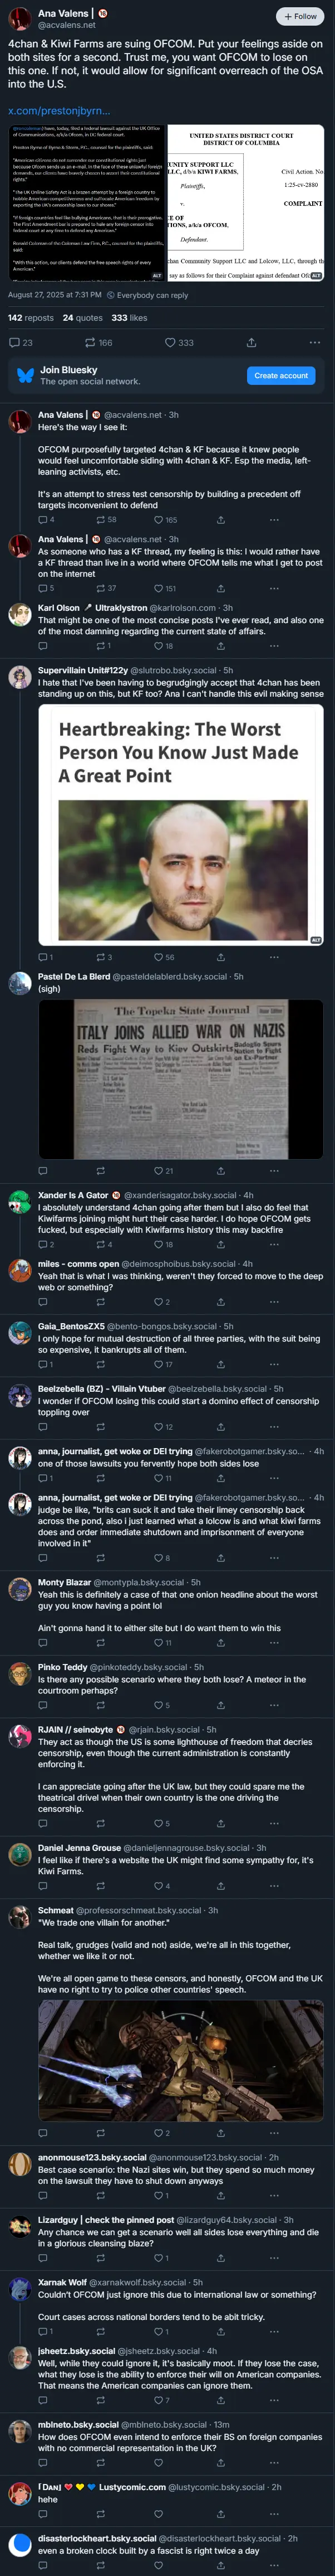Click the Bluesky butterfly logo

pos(26,375)
